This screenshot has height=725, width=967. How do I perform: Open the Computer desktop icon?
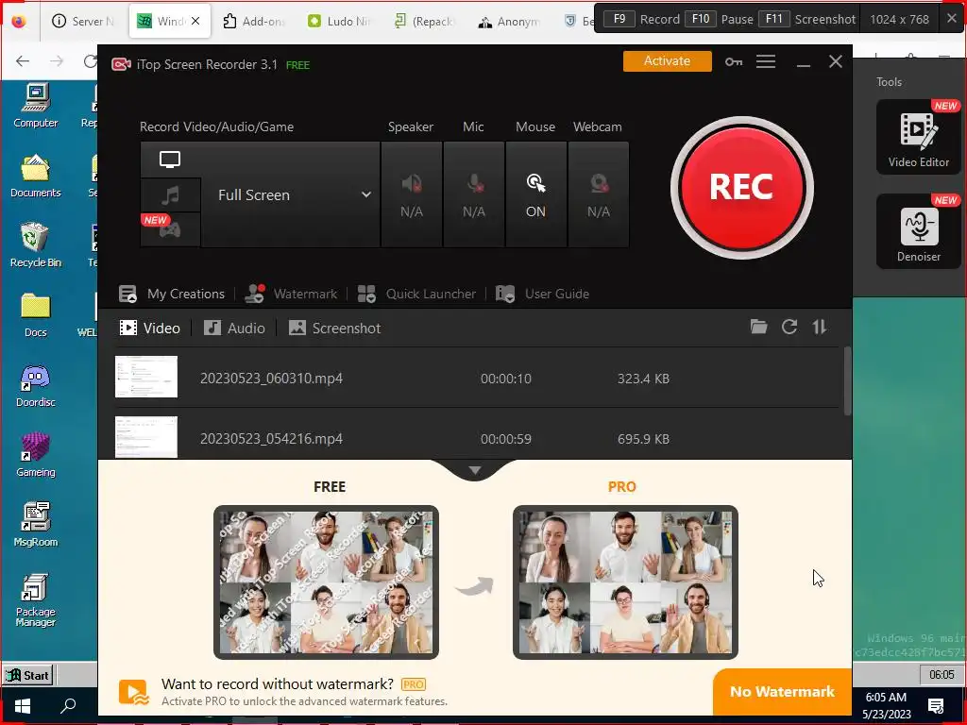pyautogui.click(x=36, y=106)
